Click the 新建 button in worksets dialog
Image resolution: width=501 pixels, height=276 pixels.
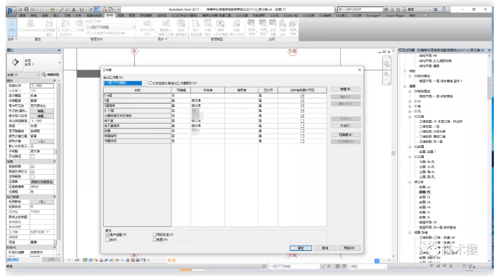(x=345, y=89)
